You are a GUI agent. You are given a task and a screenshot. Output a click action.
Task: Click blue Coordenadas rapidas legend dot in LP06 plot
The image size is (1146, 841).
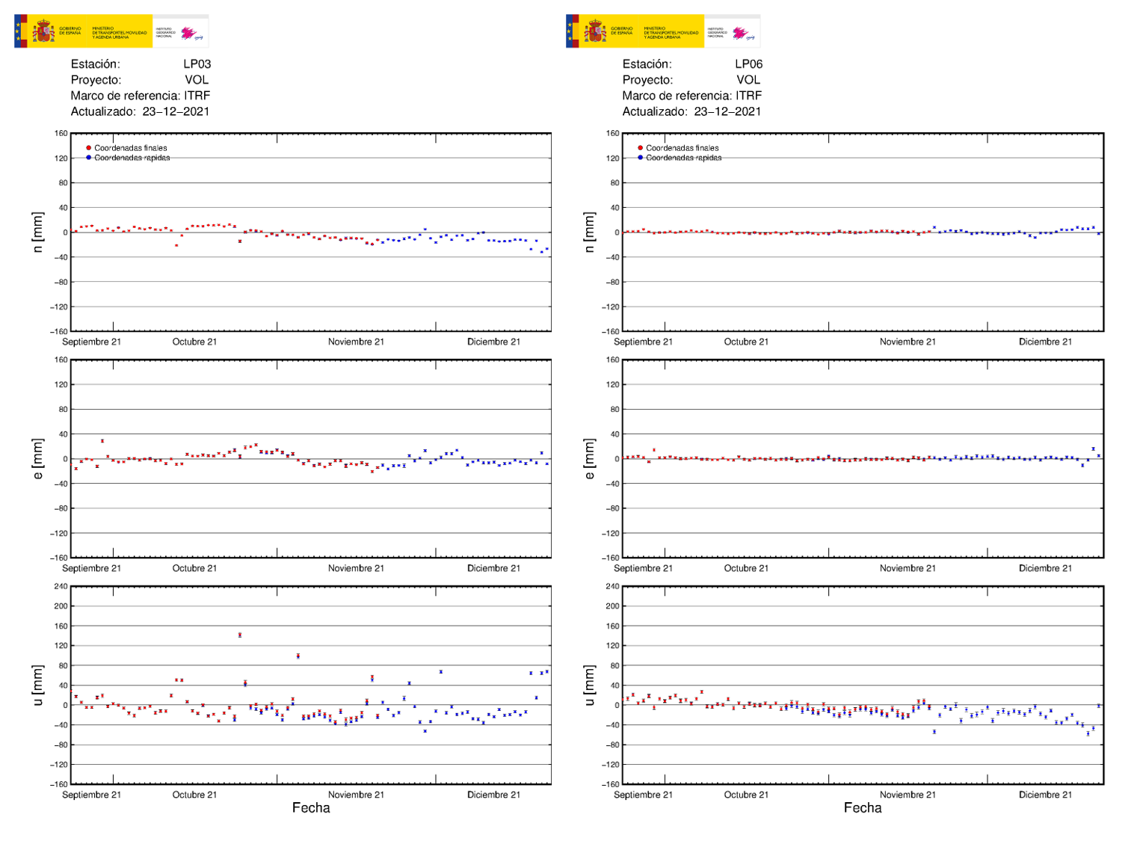[x=640, y=158]
